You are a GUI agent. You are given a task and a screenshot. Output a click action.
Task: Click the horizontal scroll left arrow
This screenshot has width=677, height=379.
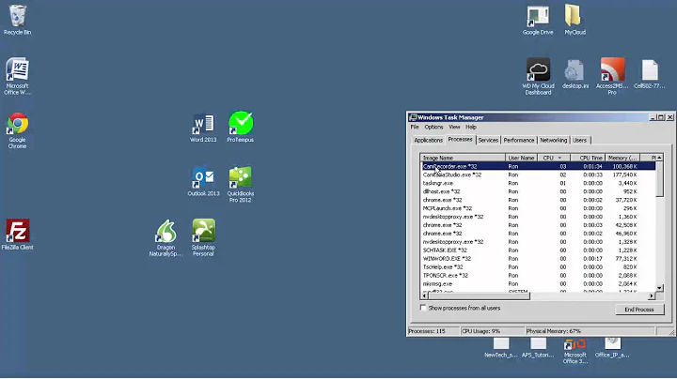coord(424,296)
